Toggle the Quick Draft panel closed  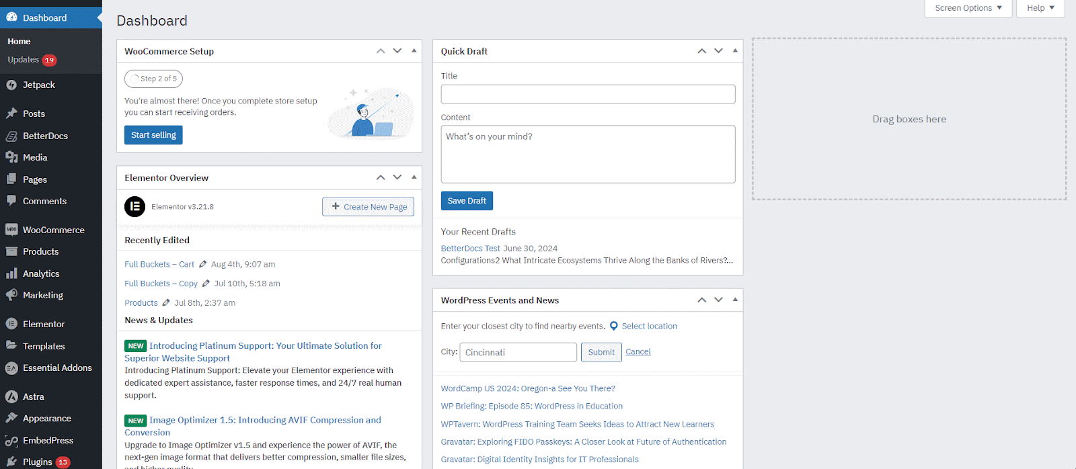point(735,51)
